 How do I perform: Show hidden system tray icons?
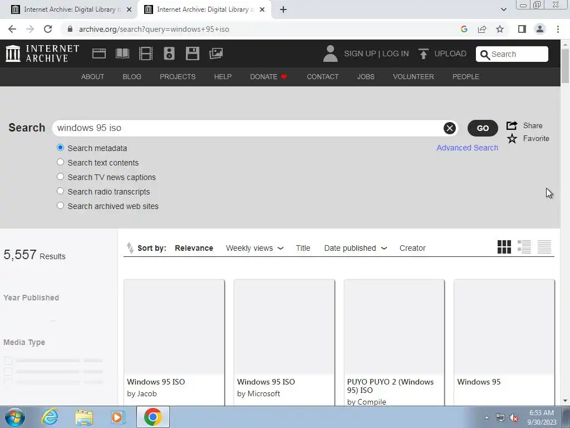point(487,417)
